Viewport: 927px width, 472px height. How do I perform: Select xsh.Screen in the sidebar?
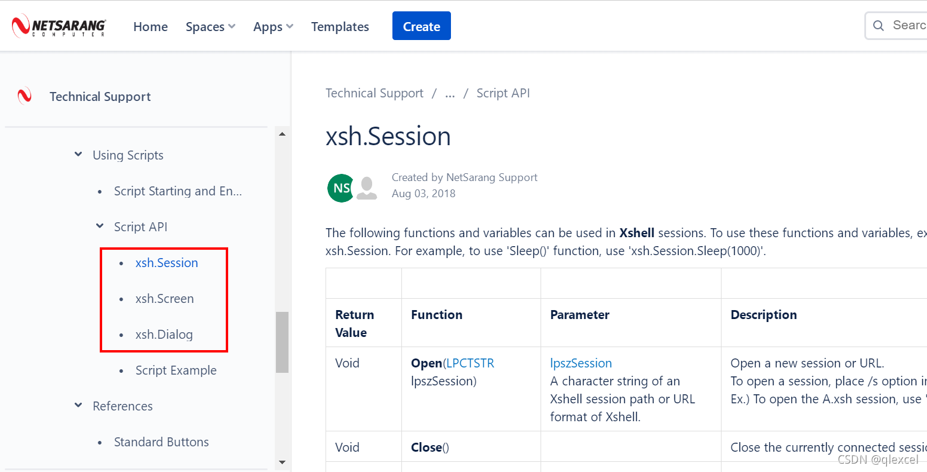click(165, 299)
